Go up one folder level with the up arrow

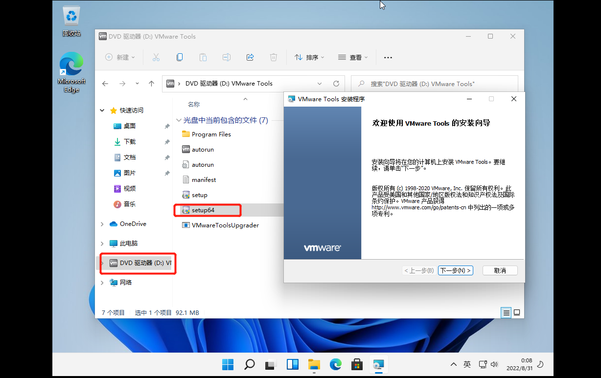click(152, 84)
